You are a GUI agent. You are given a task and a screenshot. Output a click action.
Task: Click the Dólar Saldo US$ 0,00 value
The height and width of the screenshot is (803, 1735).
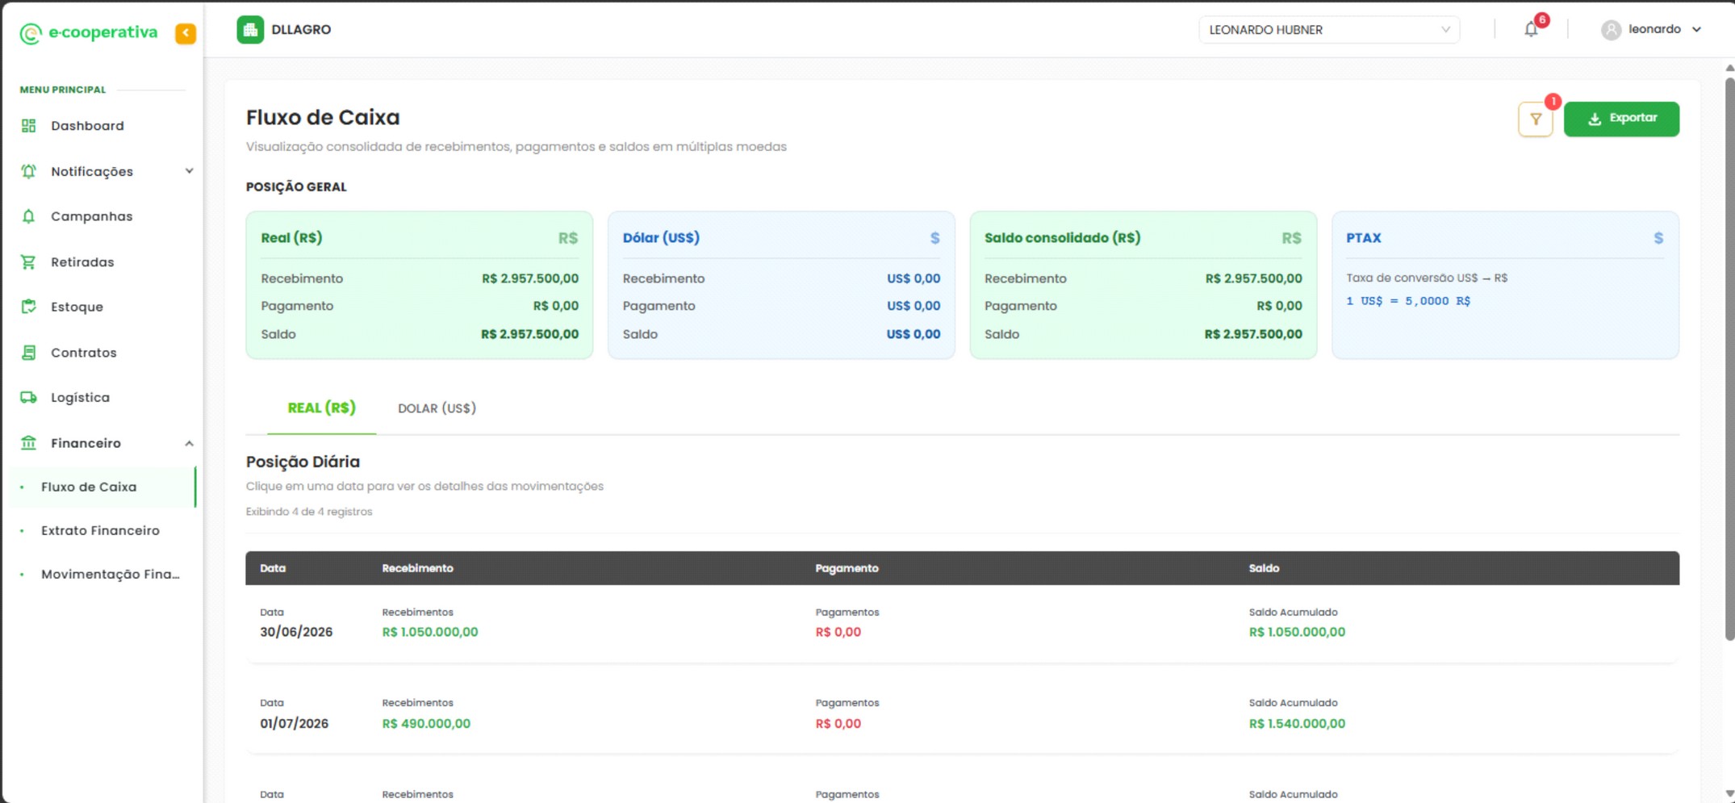click(x=913, y=334)
